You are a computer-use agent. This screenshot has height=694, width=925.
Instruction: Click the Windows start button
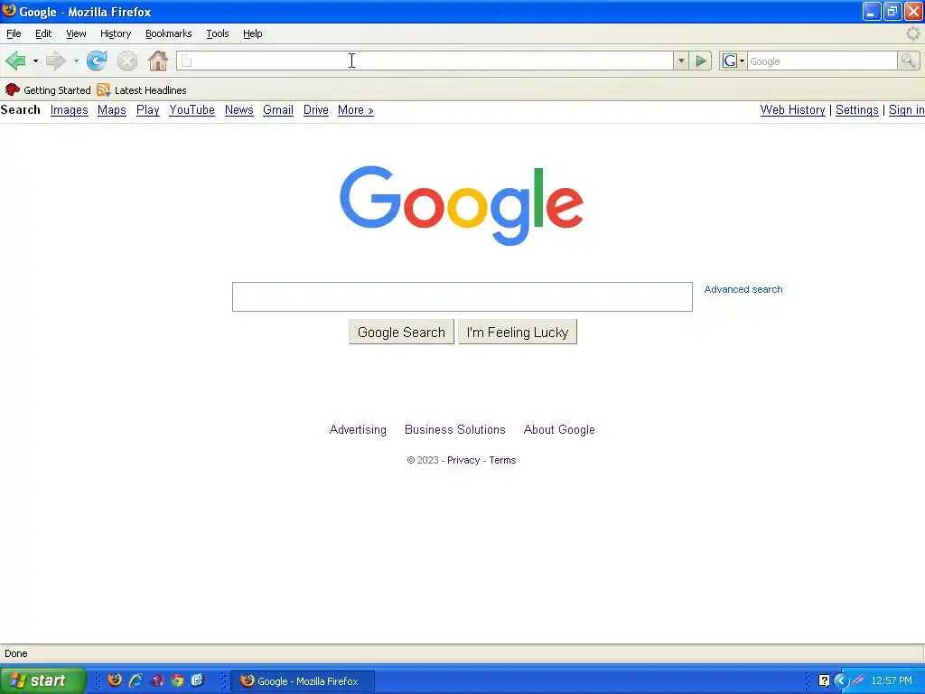pos(42,681)
